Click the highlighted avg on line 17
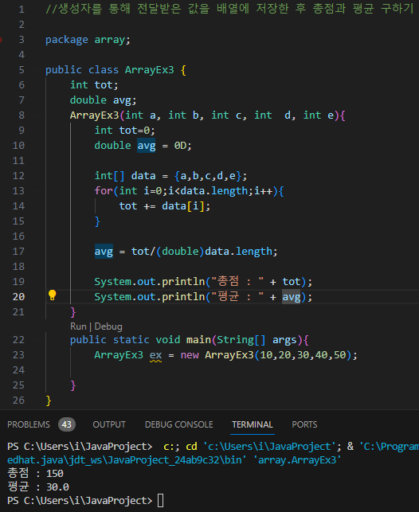This screenshot has height=512, width=419. pos(104,252)
